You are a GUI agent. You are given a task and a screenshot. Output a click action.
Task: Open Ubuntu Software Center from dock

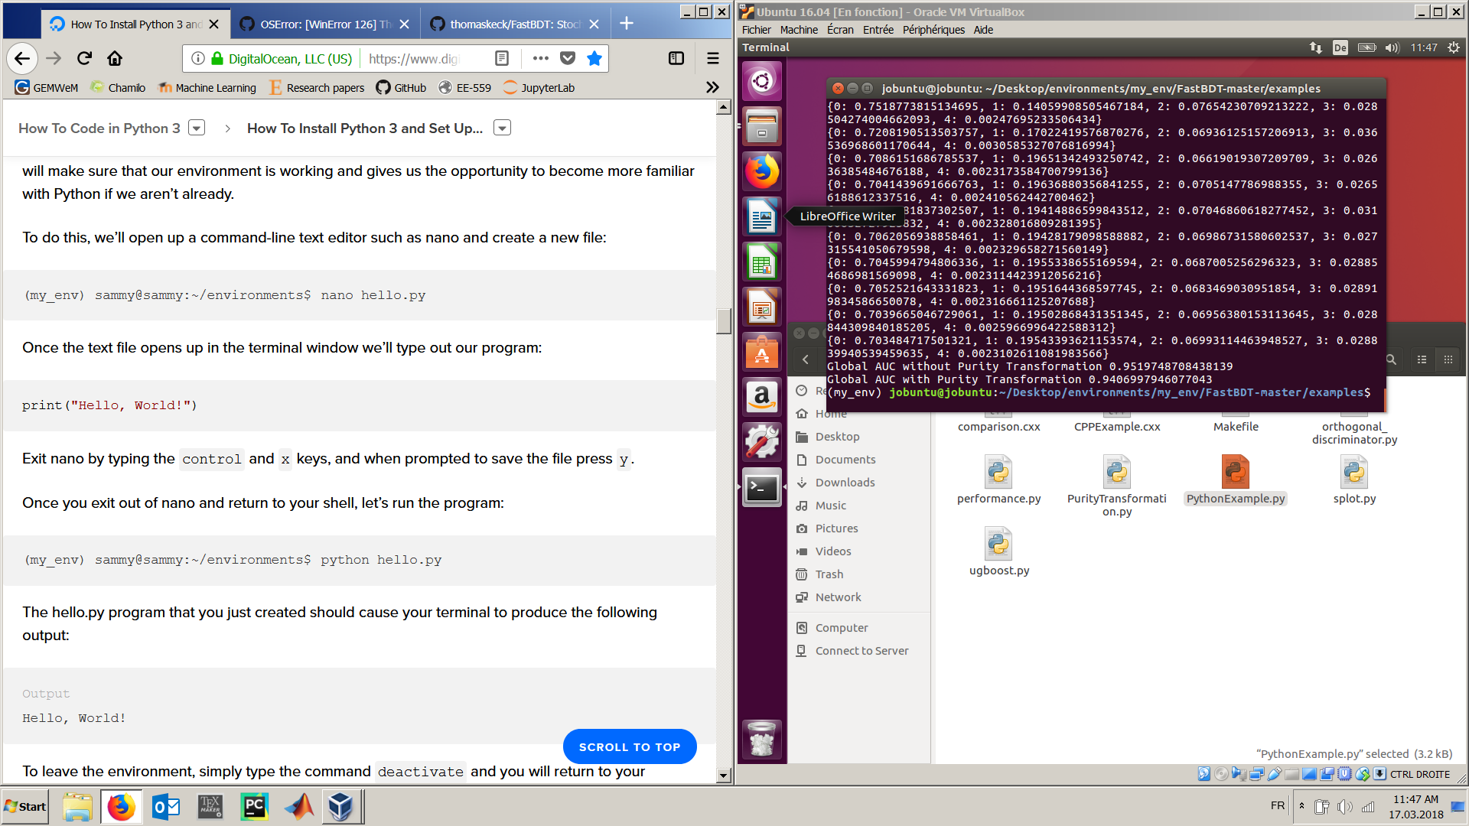click(762, 353)
